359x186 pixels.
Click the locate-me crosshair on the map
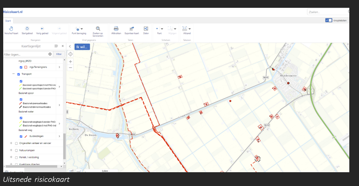71,54
